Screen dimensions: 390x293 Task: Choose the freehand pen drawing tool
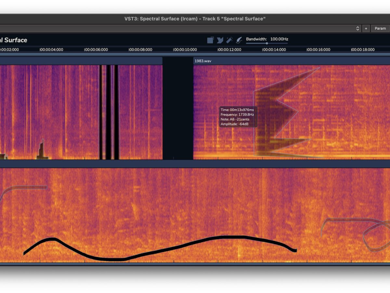[x=239, y=40]
